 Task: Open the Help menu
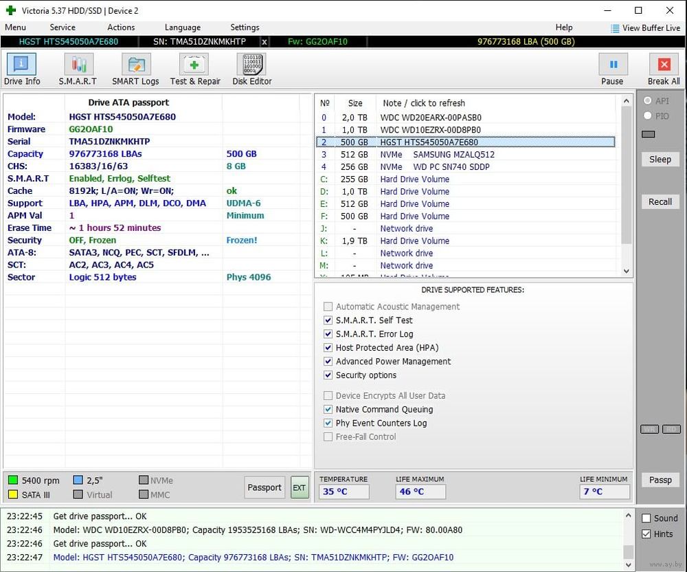pos(564,27)
